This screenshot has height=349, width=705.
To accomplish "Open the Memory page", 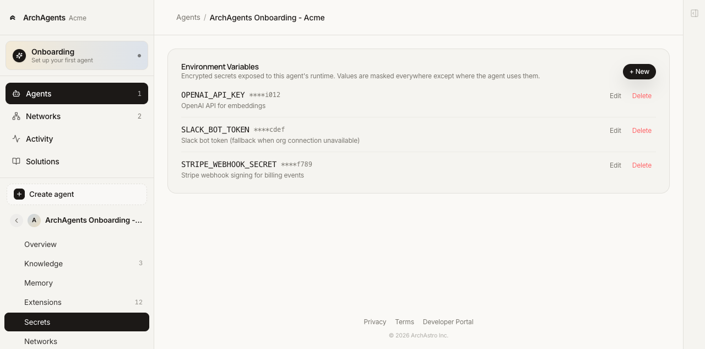I will pyautogui.click(x=77, y=283).
